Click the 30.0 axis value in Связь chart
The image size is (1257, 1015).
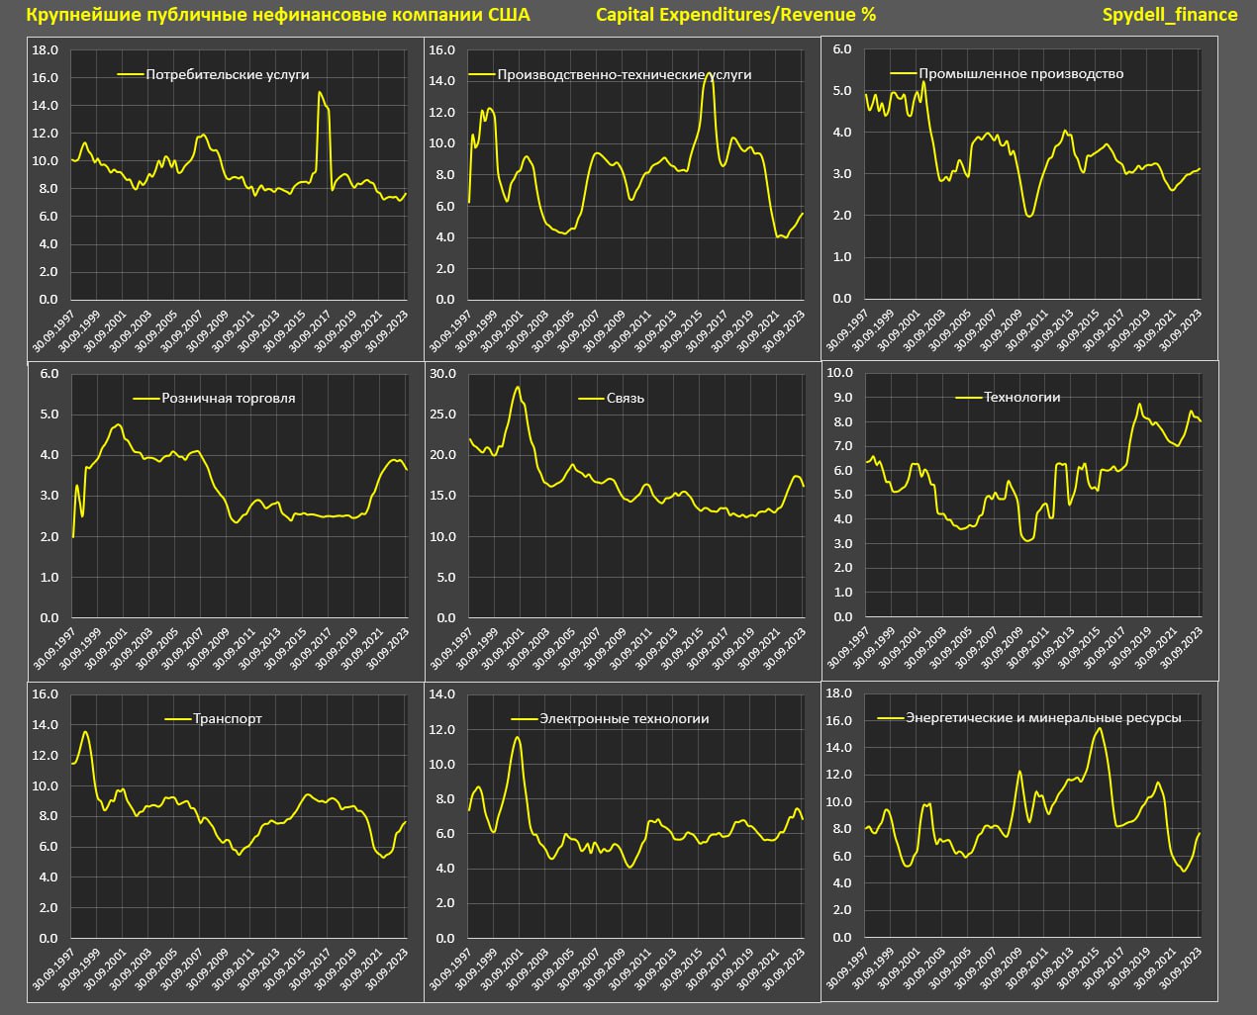[x=443, y=374]
